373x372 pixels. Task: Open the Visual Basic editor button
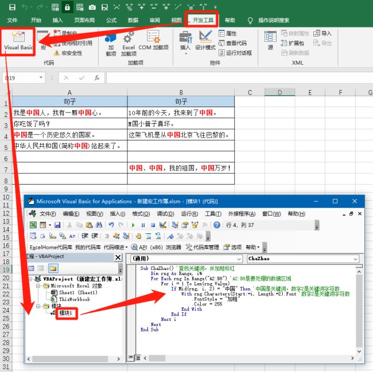coord(18,40)
